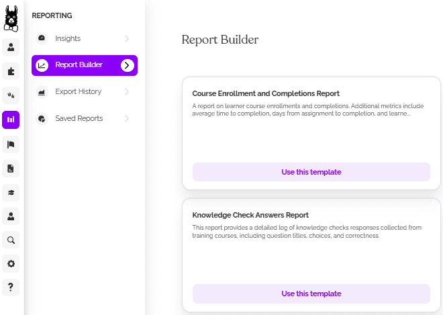Open the Saved Reports menu item
The height and width of the screenshot is (315, 443).
tap(85, 118)
